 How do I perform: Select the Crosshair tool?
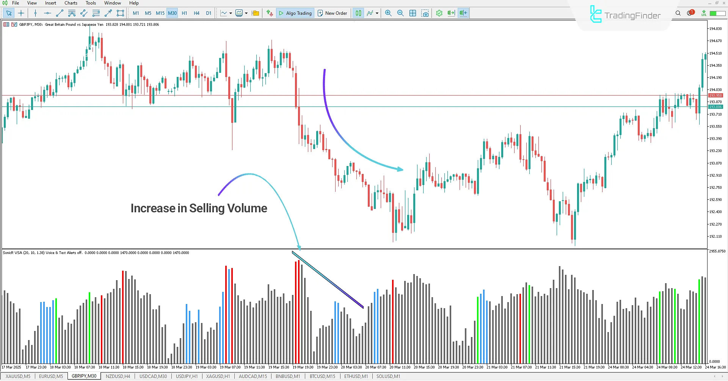tap(21, 13)
